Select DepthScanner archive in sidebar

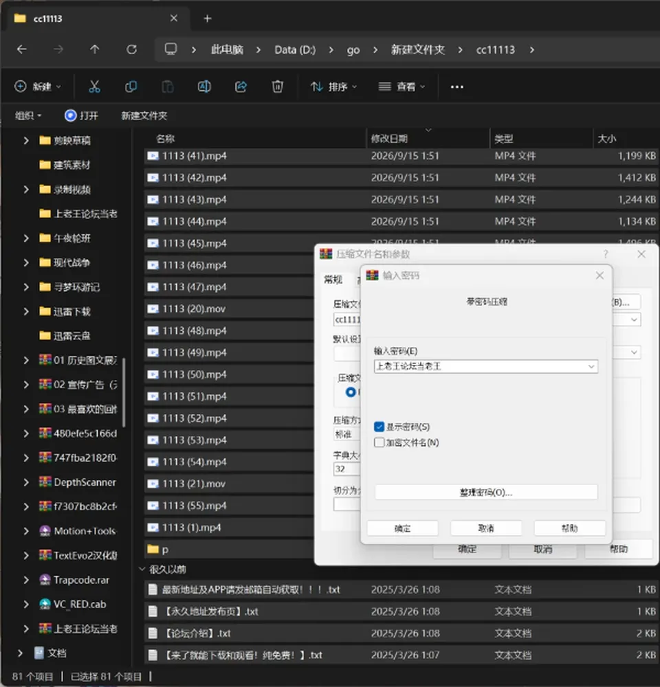(85, 482)
